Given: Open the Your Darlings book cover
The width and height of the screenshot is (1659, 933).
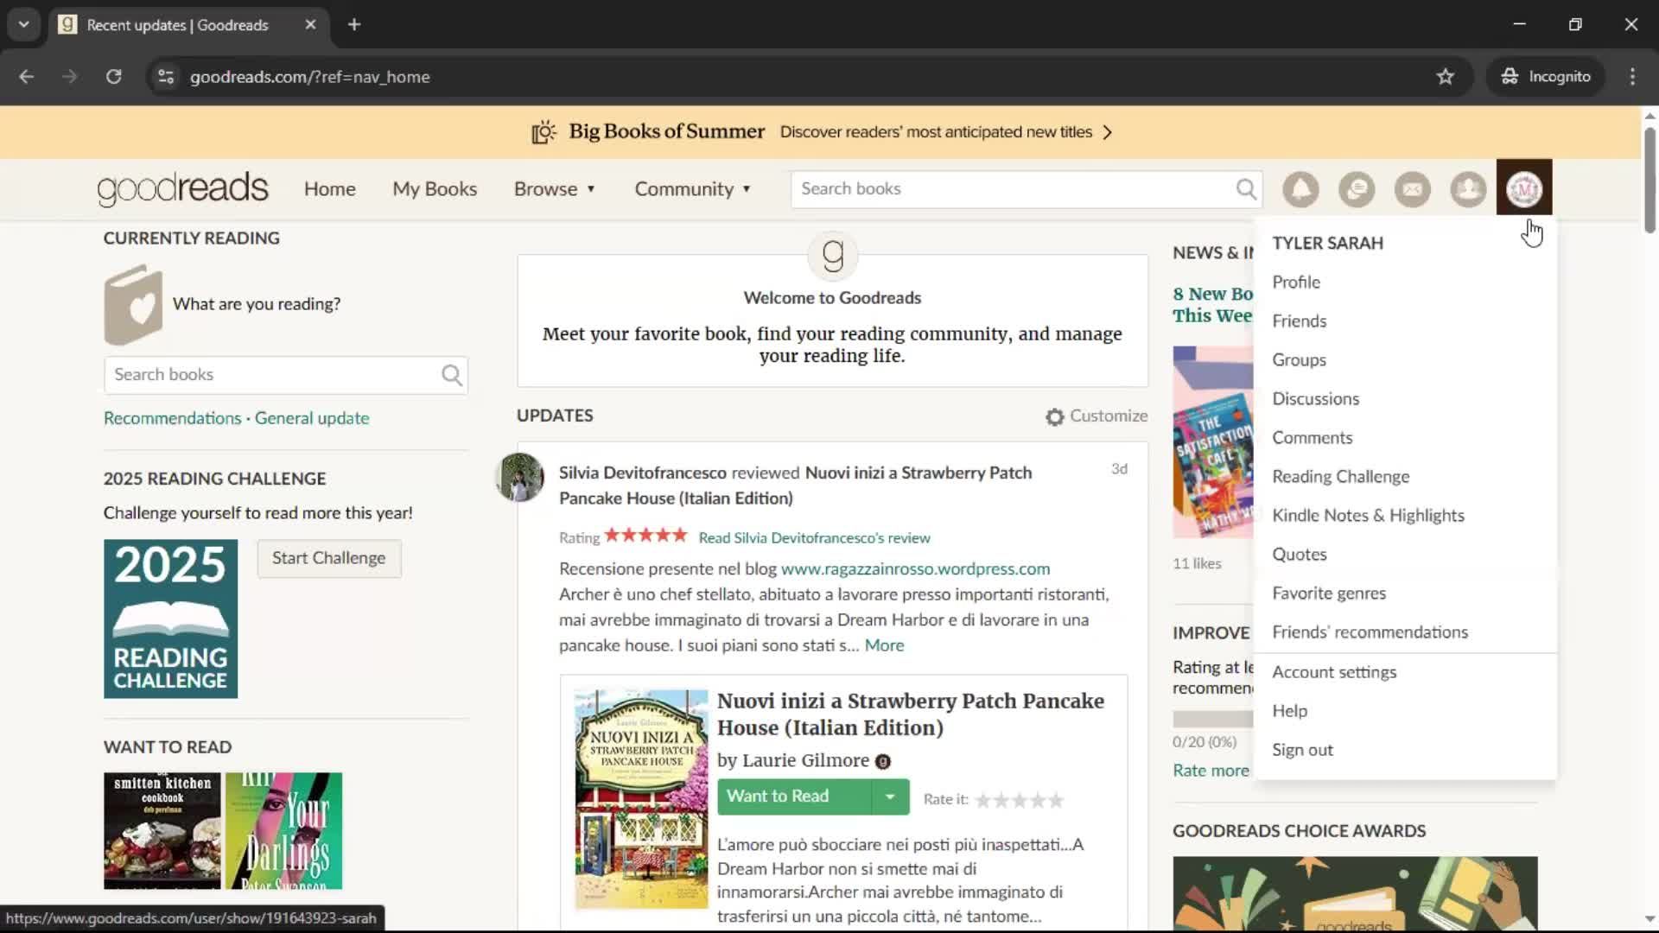Looking at the screenshot, I should (x=283, y=831).
